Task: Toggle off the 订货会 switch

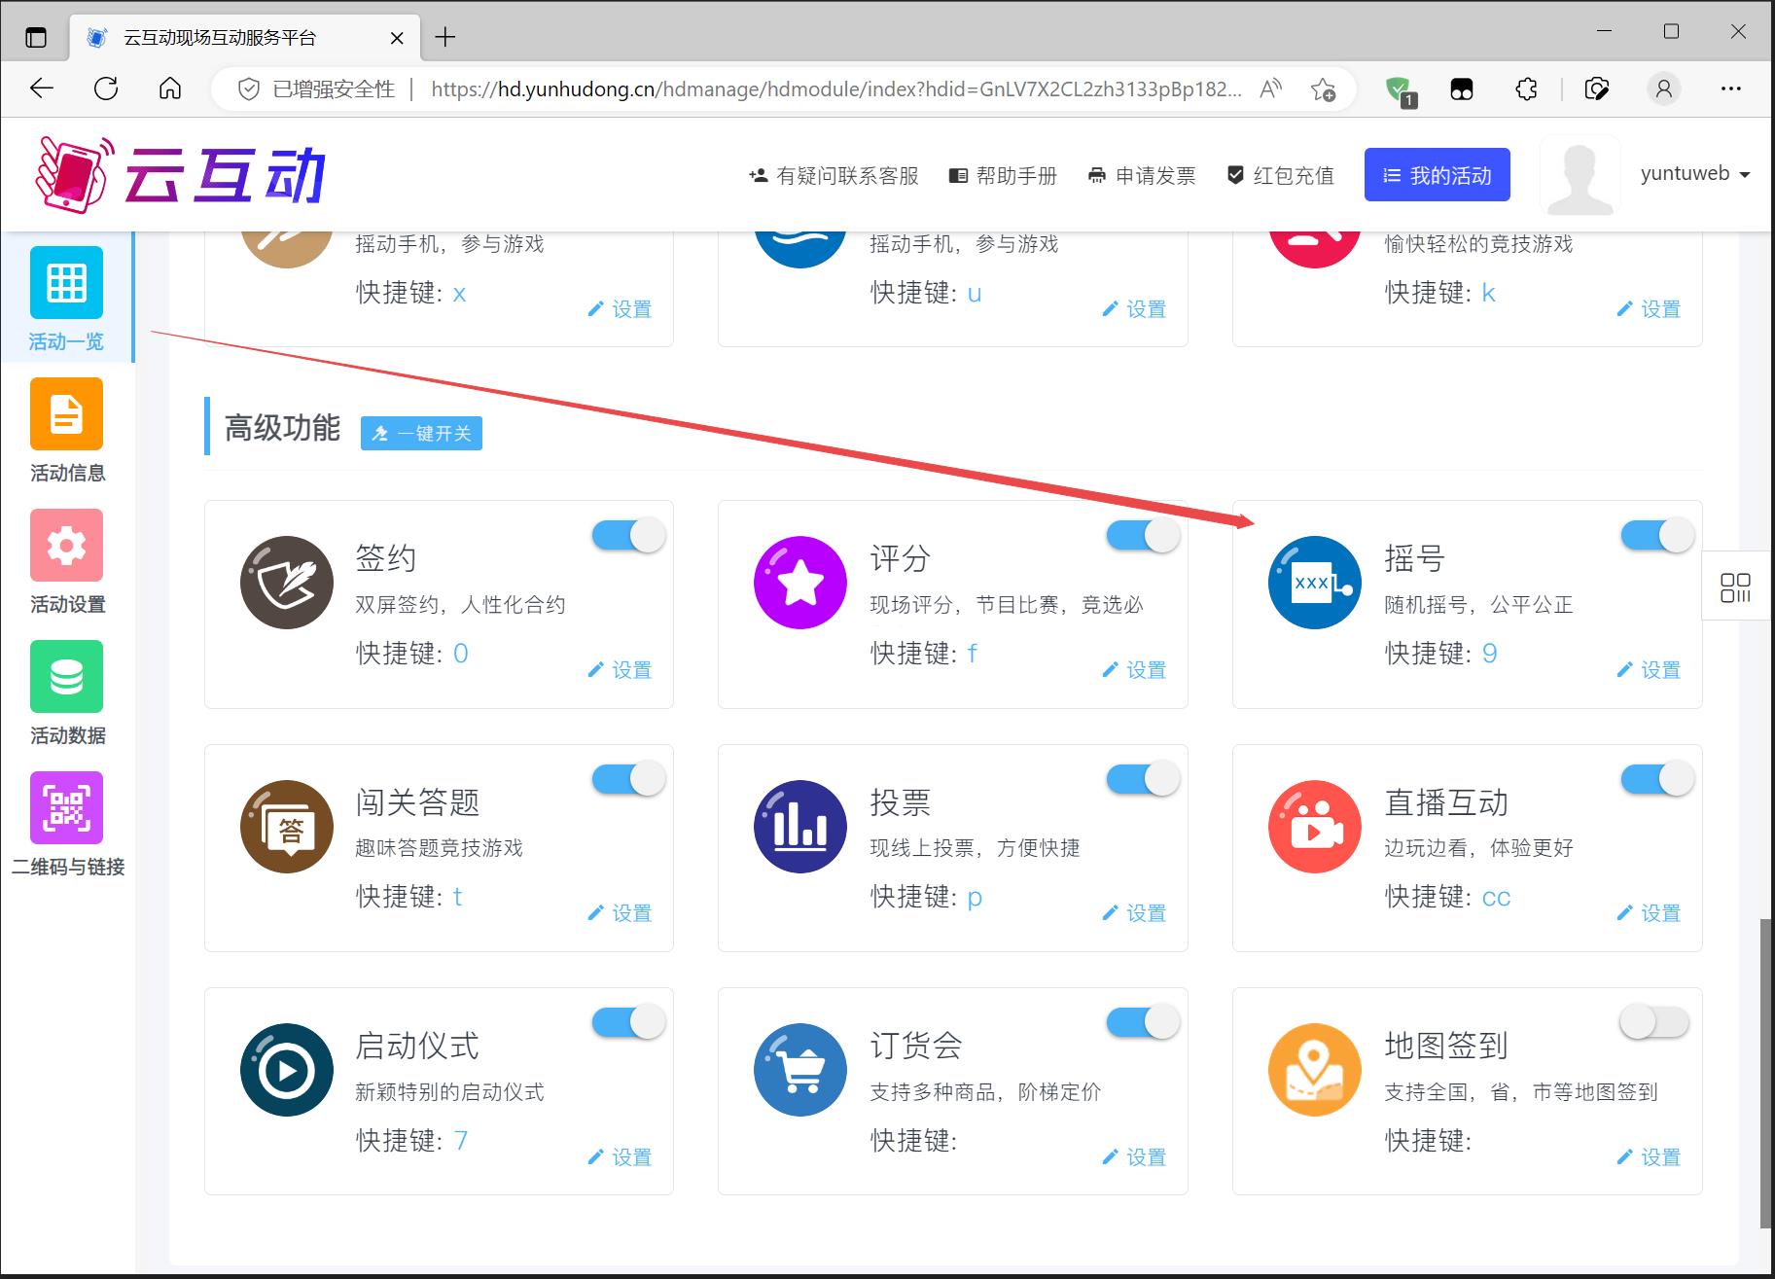Action: [1143, 1021]
